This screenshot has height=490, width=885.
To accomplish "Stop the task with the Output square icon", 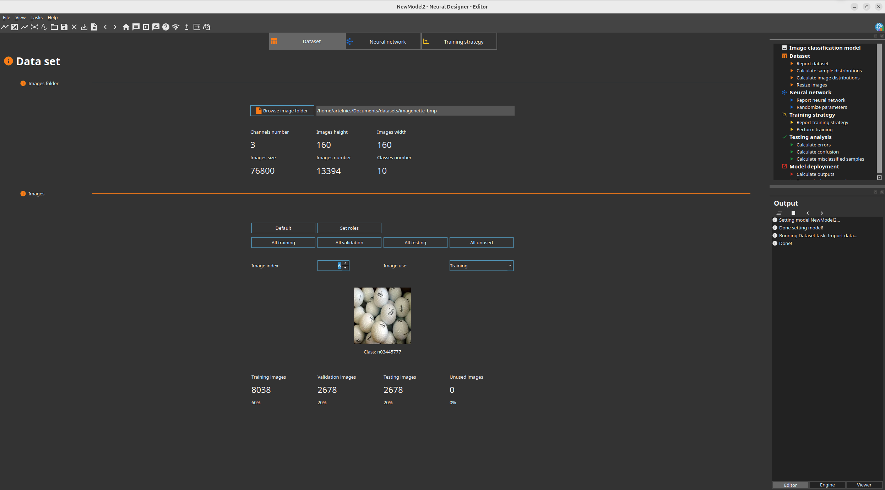I will [793, 213].
